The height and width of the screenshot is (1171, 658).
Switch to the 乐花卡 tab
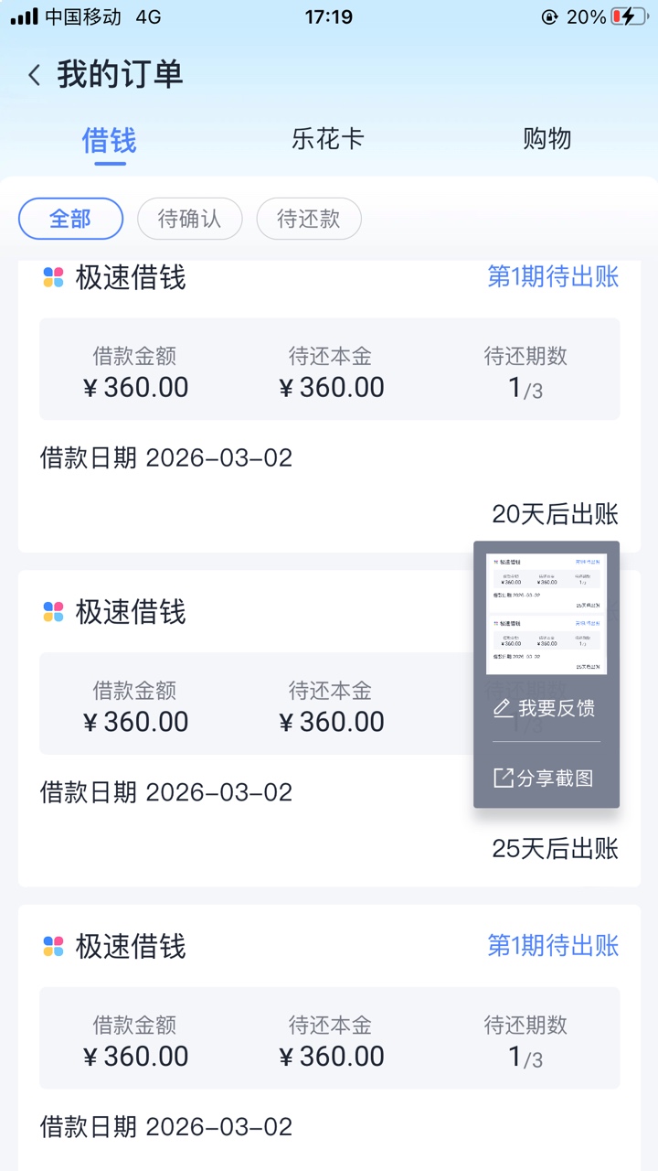pyautogui.click(x=328, y=139)
